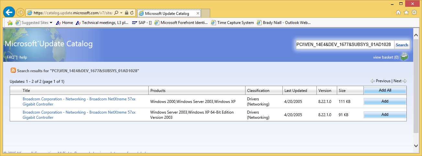Select the "Windows 2000,Windows Server 2003,Windows XP" cell
The width and height of the screenshot is (422, 156).
click(193, 102)
